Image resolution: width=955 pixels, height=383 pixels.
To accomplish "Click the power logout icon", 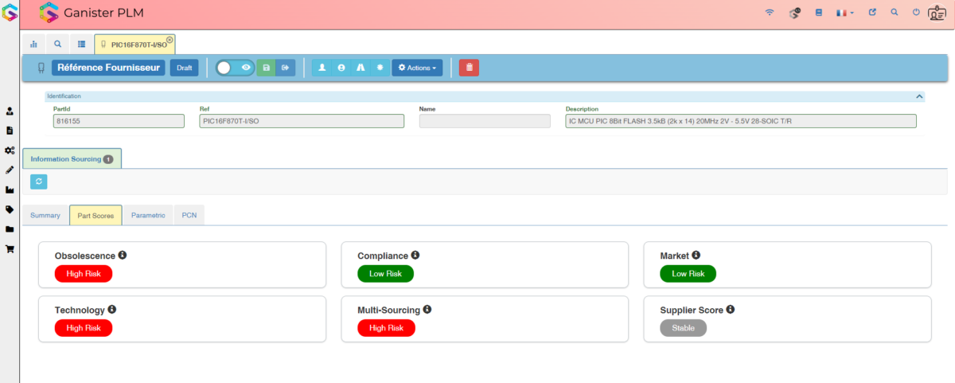I will coord(916,13).
